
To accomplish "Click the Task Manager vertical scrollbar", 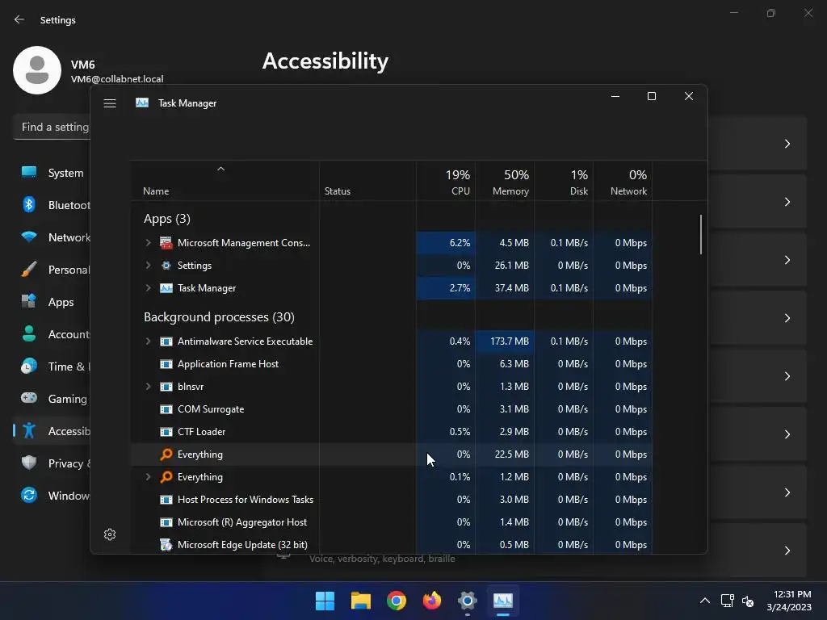I will (x=701, y=235).
